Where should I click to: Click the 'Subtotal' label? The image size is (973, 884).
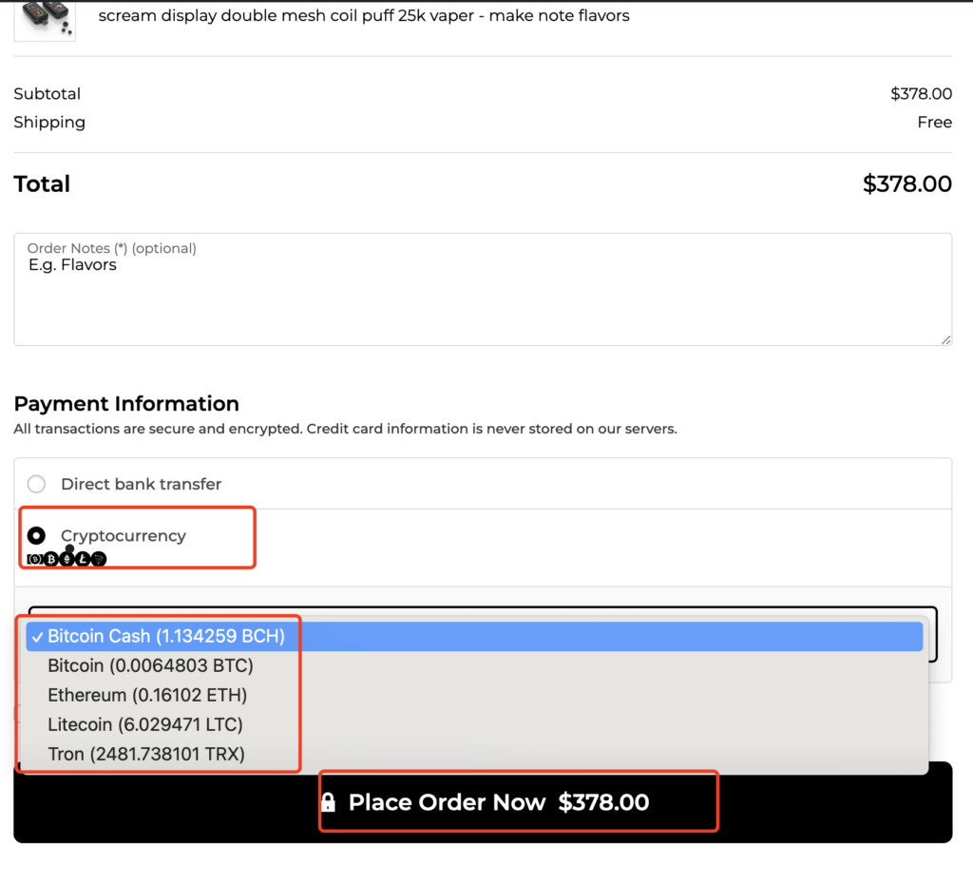coord(48,94)
